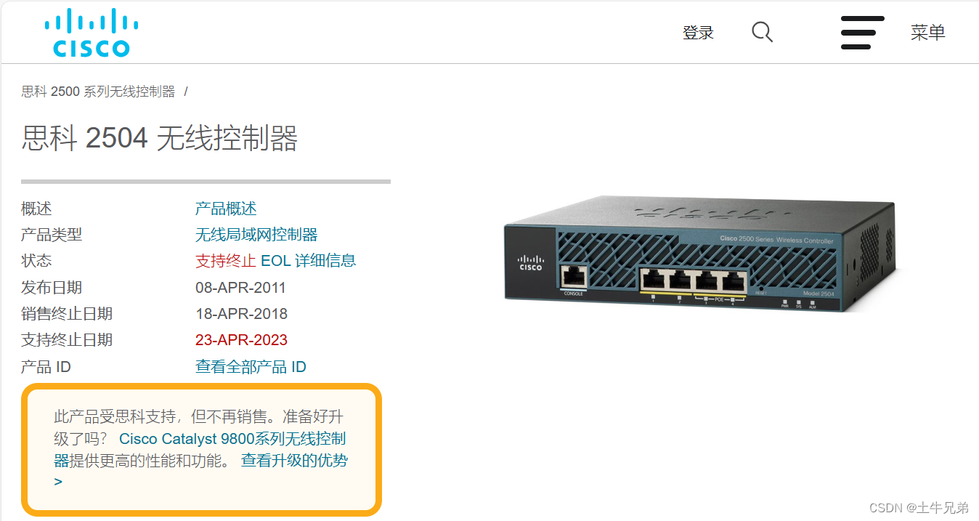979x521 pixels.
Task: Click 查看升级的优势 link
Action: click(294, 460)
